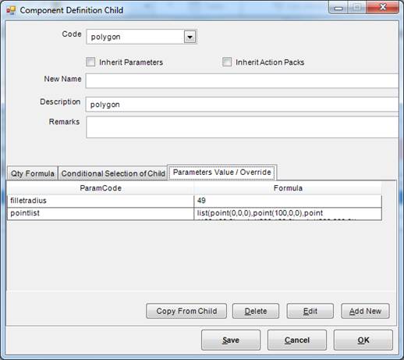Screen dimensions: 404x360
Task: Close the dialog with the red X
Action: [x=382, y=7]
